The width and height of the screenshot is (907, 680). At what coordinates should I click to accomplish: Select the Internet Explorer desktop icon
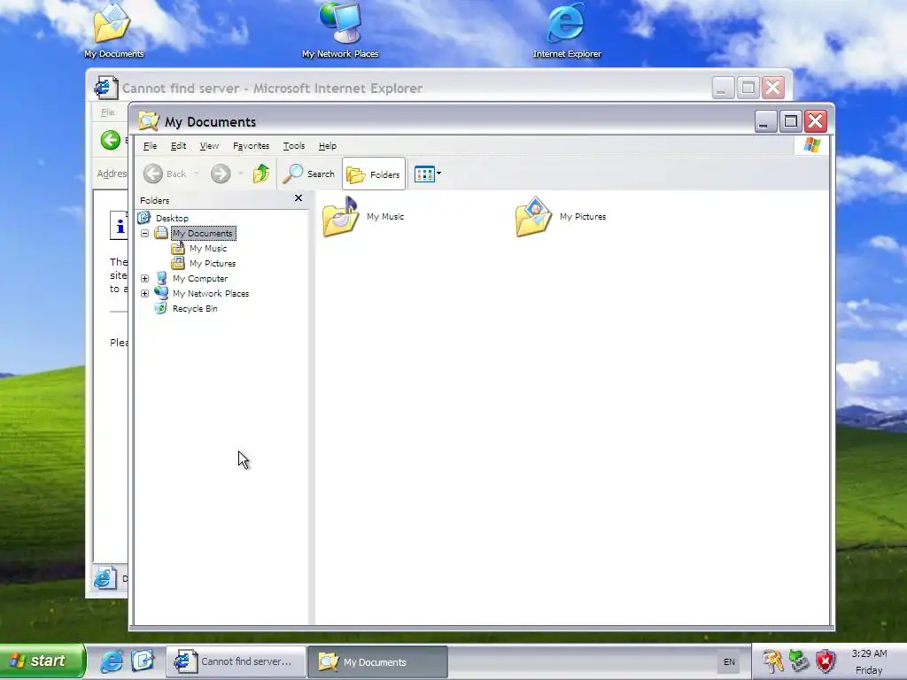(567, 31)
